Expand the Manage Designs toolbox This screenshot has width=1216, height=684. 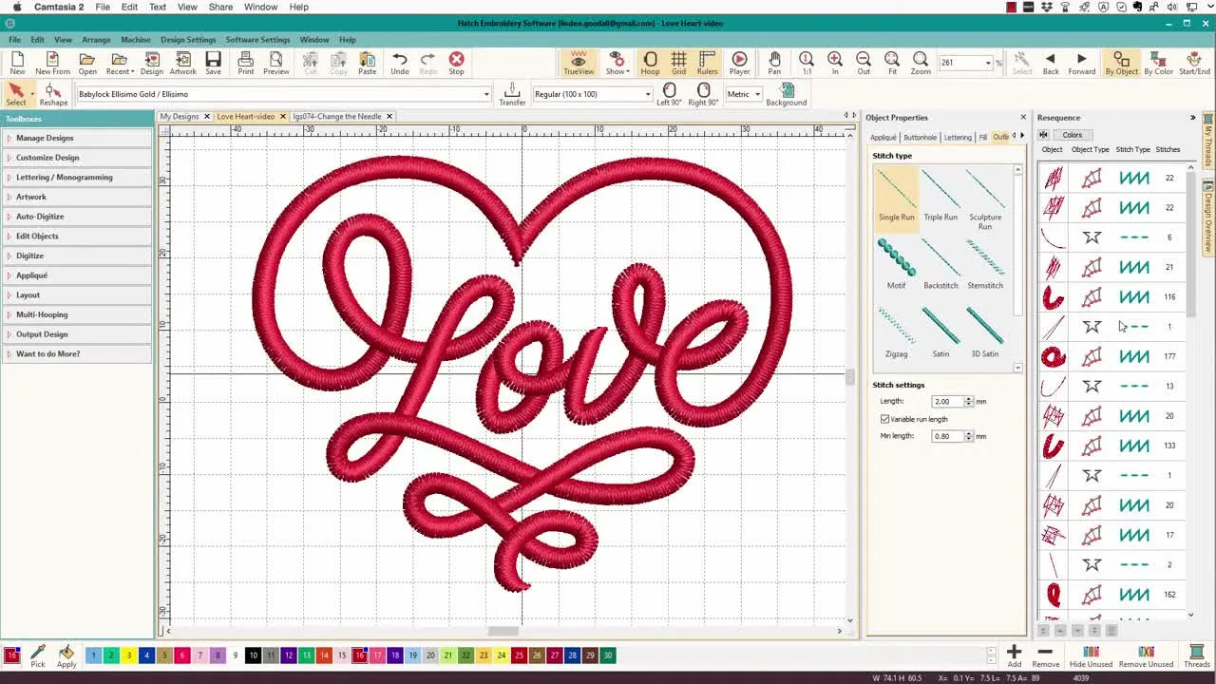[76, 138]
